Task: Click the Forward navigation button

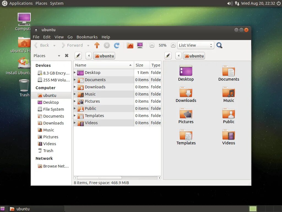Action: 72,45
